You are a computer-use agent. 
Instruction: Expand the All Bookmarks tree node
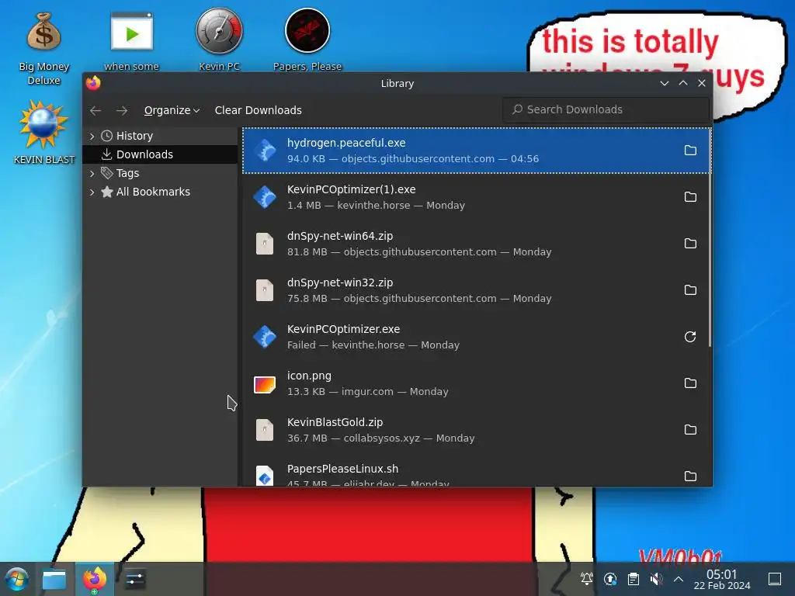tap(92, 192)
